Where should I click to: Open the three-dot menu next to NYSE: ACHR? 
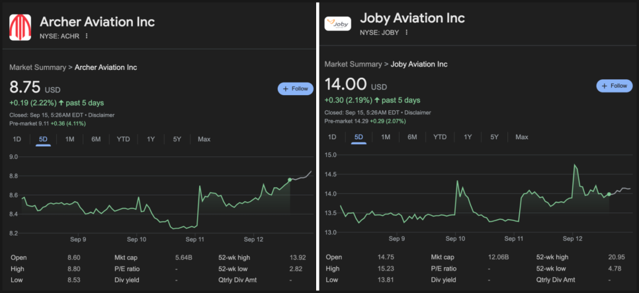pos(87,36)
